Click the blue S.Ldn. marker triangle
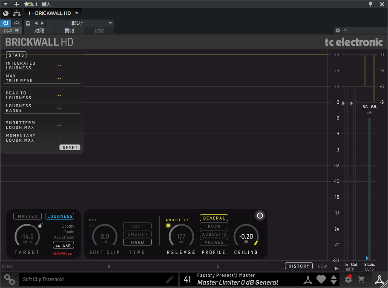 (367, 258)
